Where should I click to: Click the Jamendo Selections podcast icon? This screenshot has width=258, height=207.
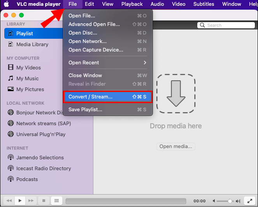[x=11, y=157]
